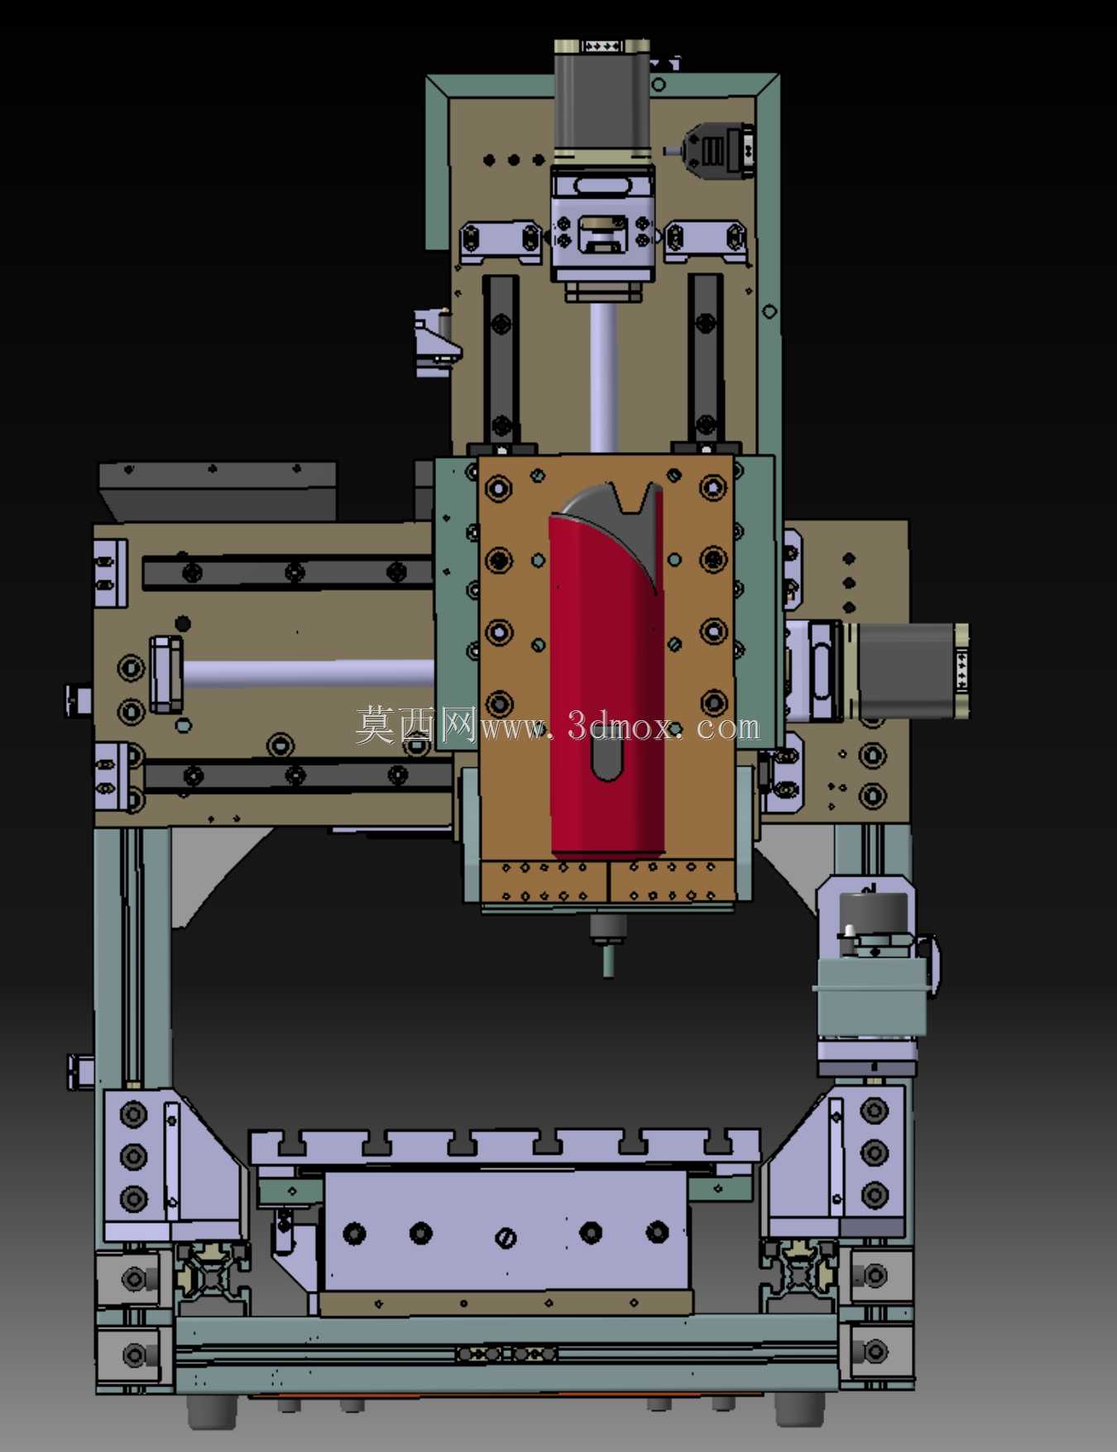The height and width of the screenshot is (1452, 1117).
Task: Pick the upper horizontal linear rail
Action: 287,572
